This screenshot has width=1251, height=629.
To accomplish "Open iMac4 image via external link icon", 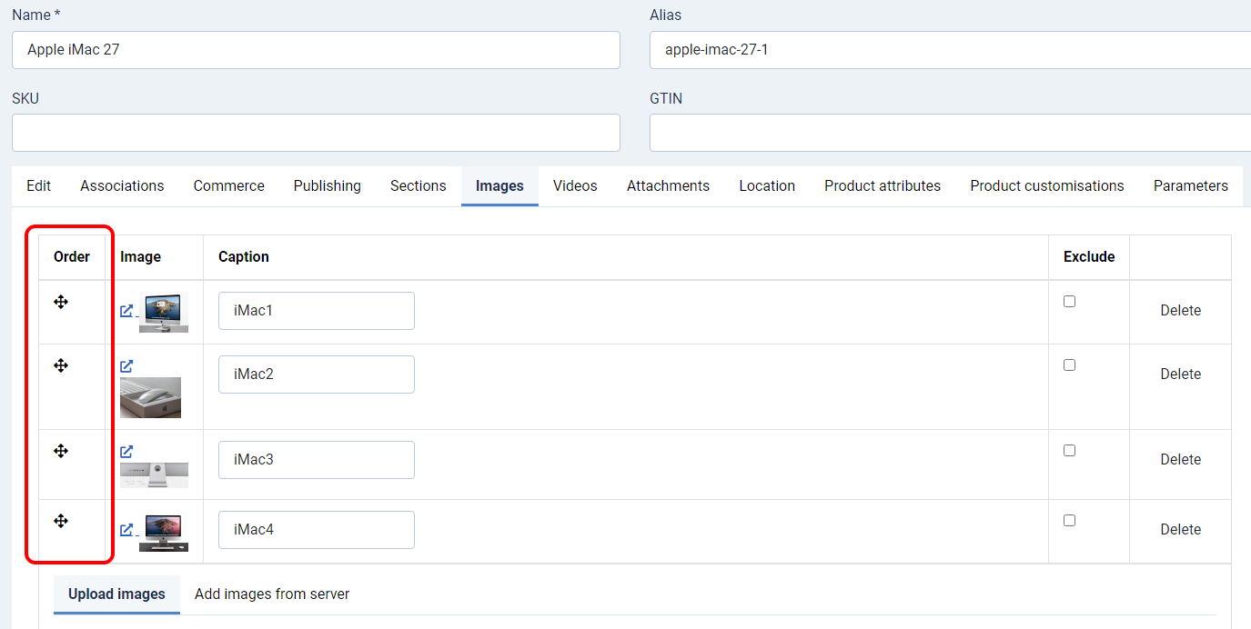I will coord(126,530).
